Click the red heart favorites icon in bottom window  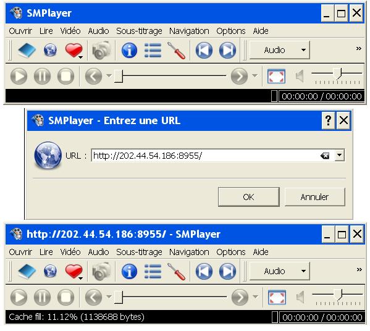click(74, 271)
